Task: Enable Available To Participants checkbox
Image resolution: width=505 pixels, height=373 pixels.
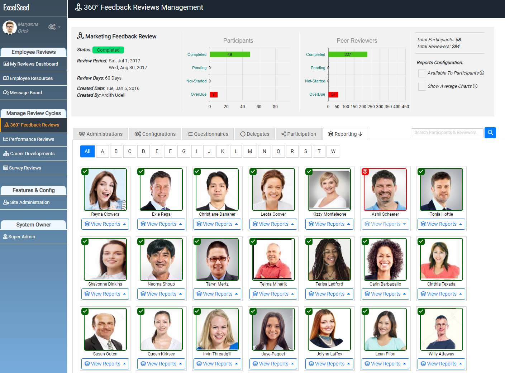Action: point(422,73)
